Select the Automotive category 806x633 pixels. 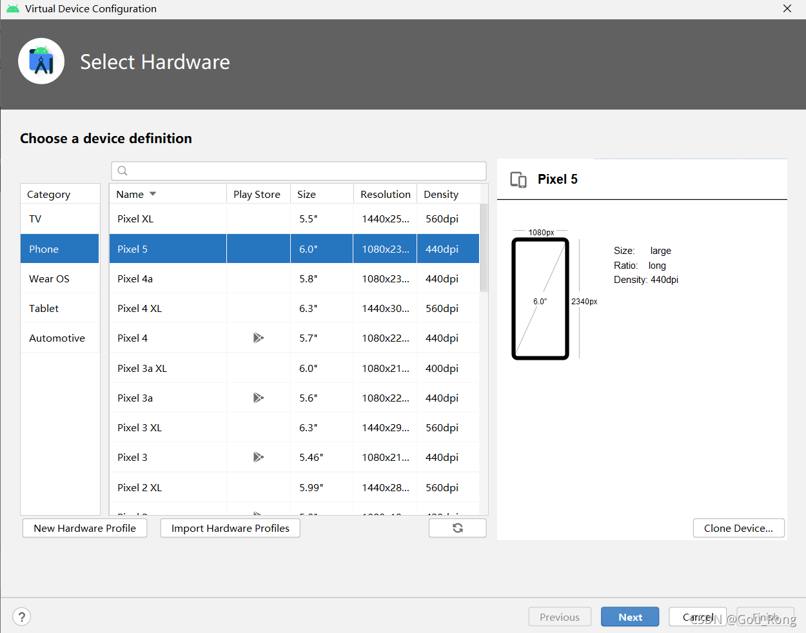pyautogui.click(x=60, y=338)
